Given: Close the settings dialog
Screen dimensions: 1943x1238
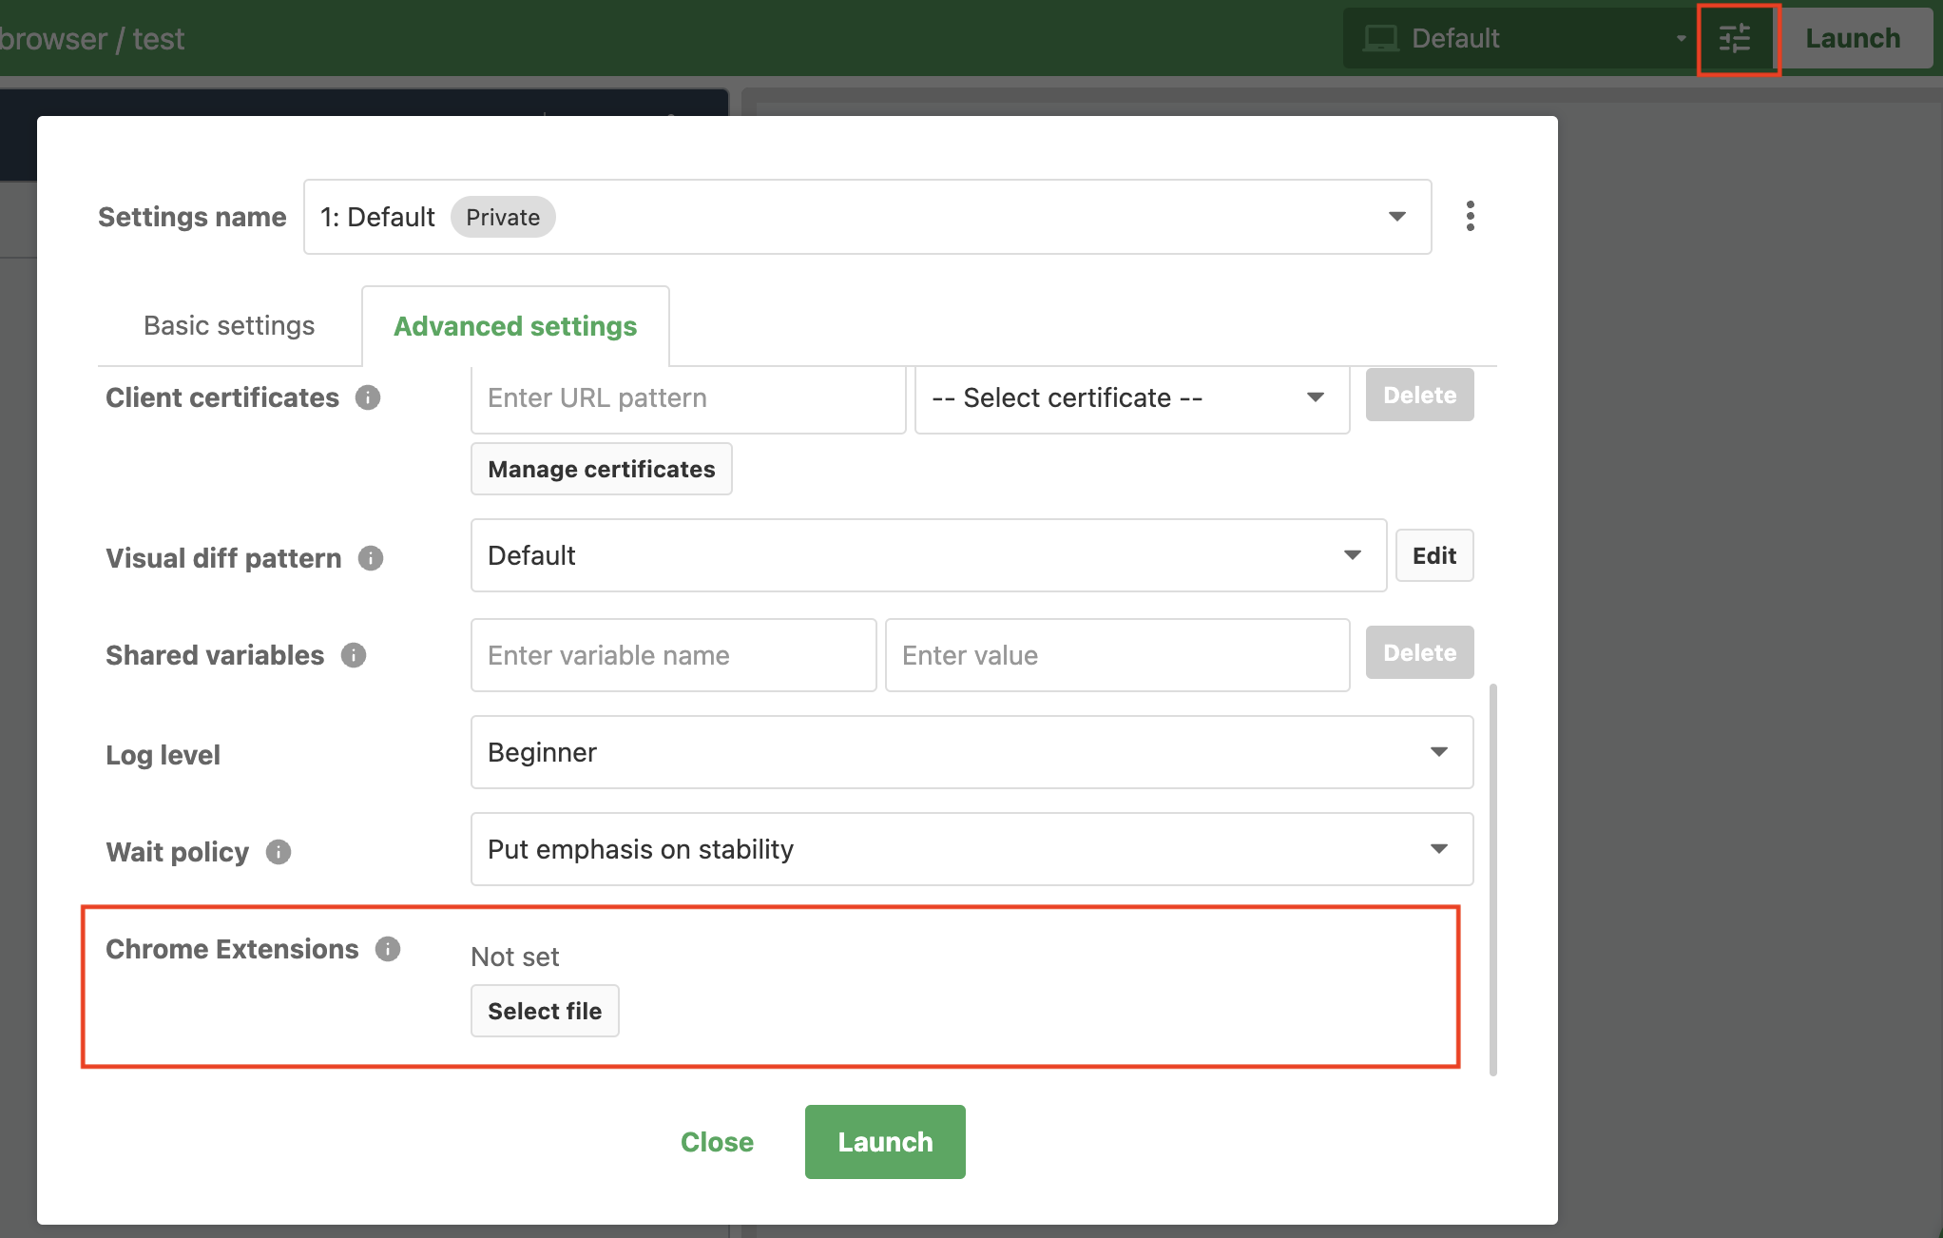Looking at the screenshot, I should coord(717,1142).
